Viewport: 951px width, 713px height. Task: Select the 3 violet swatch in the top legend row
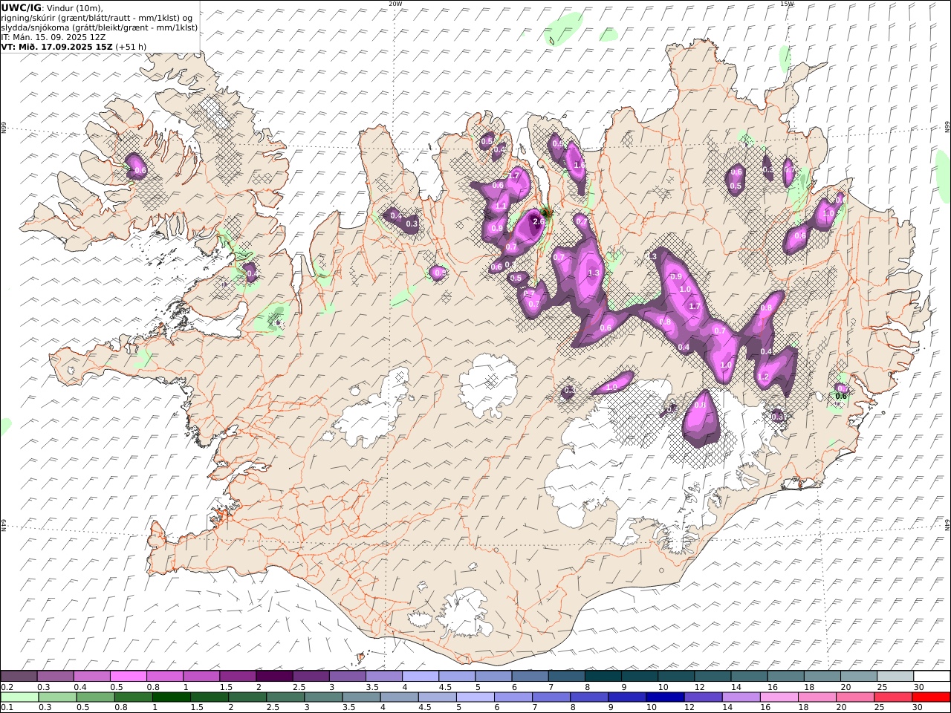click(x=347, y=677)
